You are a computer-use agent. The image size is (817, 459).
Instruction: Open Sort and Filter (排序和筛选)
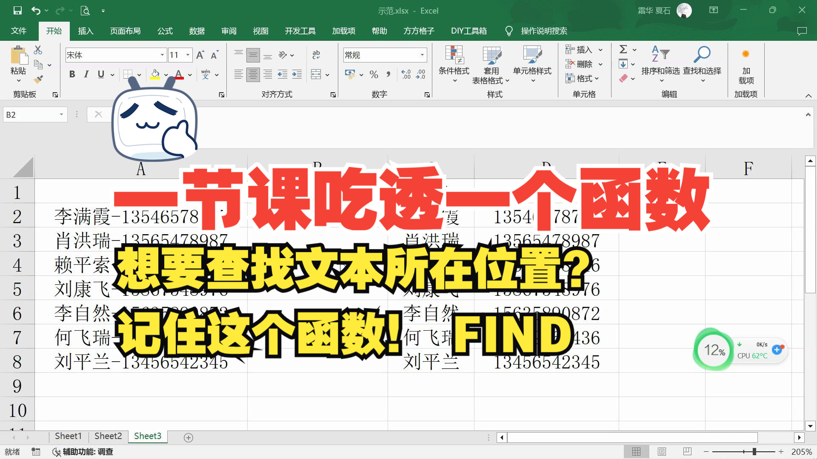tap(660, 64)
